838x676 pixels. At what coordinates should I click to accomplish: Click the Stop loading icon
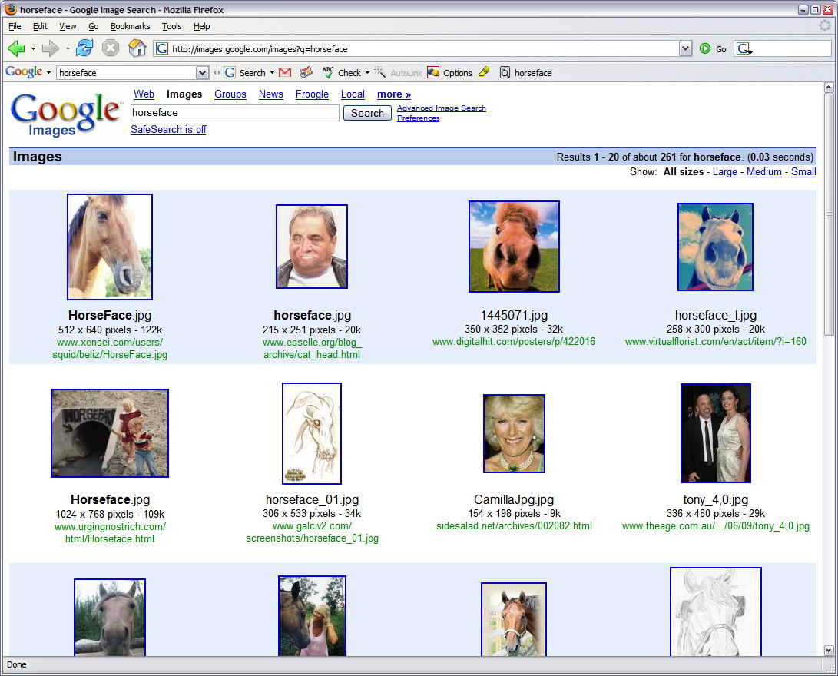(x=110, y=48)
